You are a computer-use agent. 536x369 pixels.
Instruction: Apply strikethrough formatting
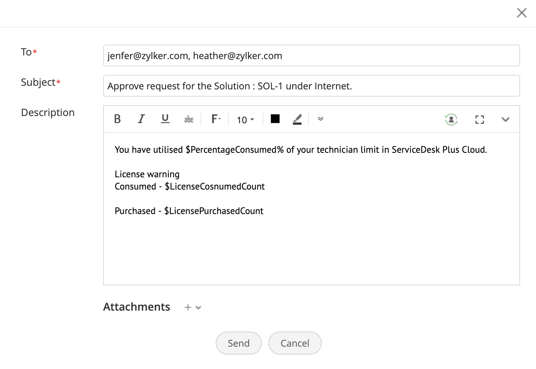pos(189,119)
